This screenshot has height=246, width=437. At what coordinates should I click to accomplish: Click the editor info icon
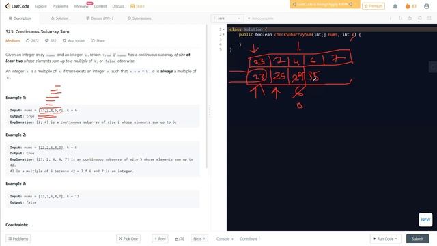391,18
